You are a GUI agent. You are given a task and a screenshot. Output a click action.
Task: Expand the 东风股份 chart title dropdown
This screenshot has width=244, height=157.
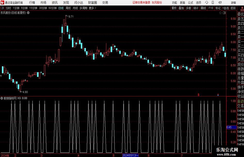[x=28, y=13]
